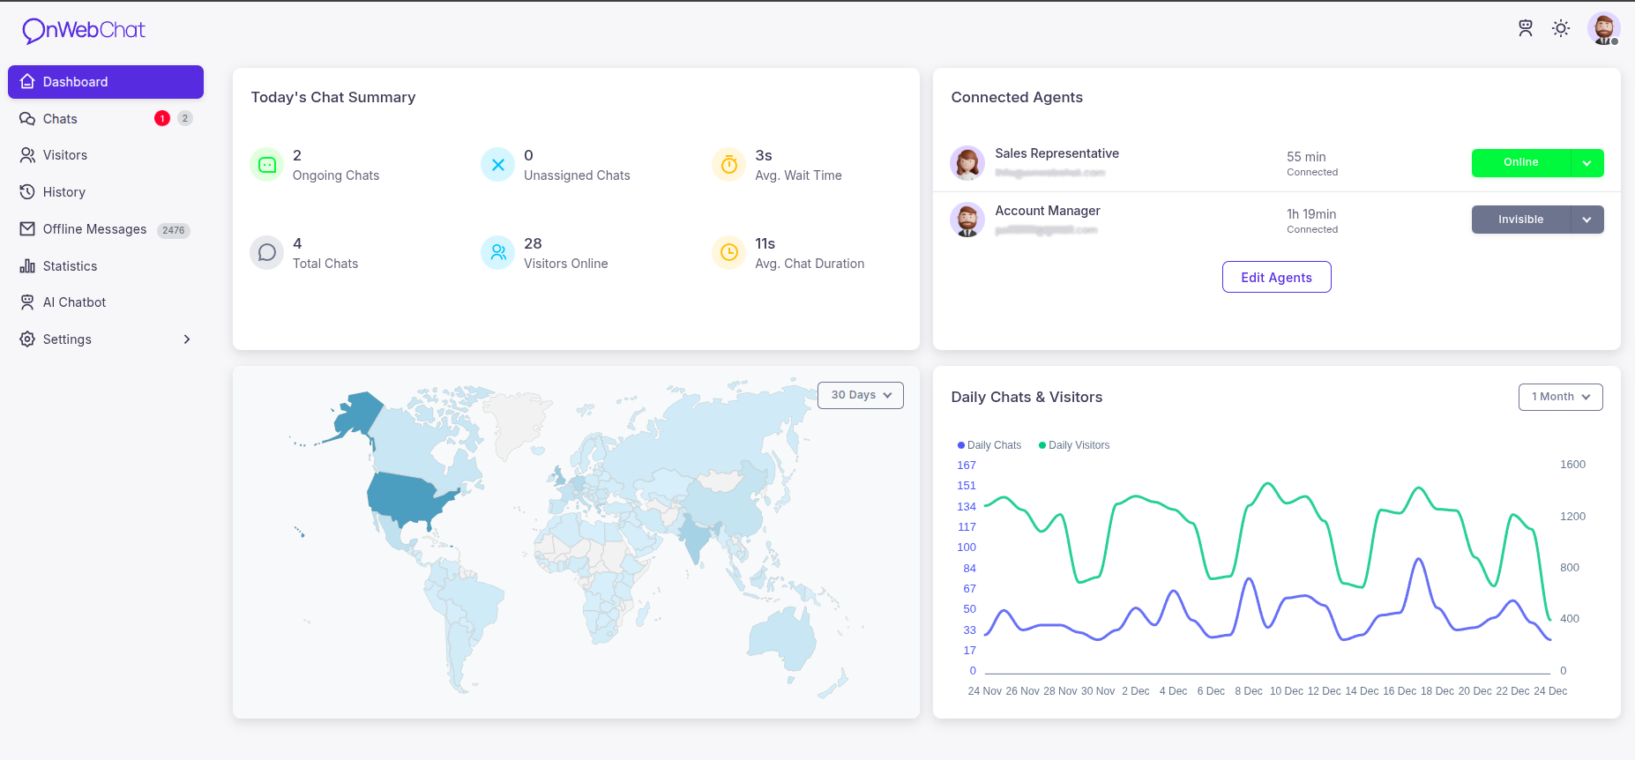This screenshot has width=1635, height=760.
Task: Open user profile avatar menu
Action: point(1602,28)
